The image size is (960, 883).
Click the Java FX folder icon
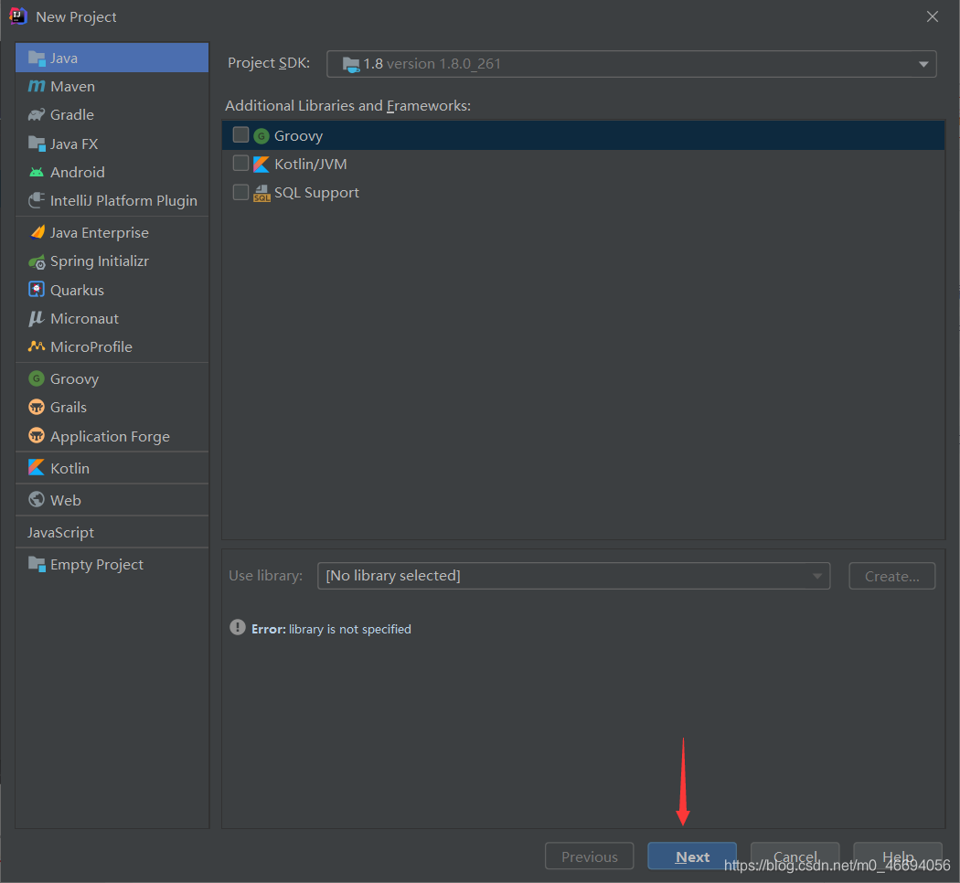(x=37, y=144)
